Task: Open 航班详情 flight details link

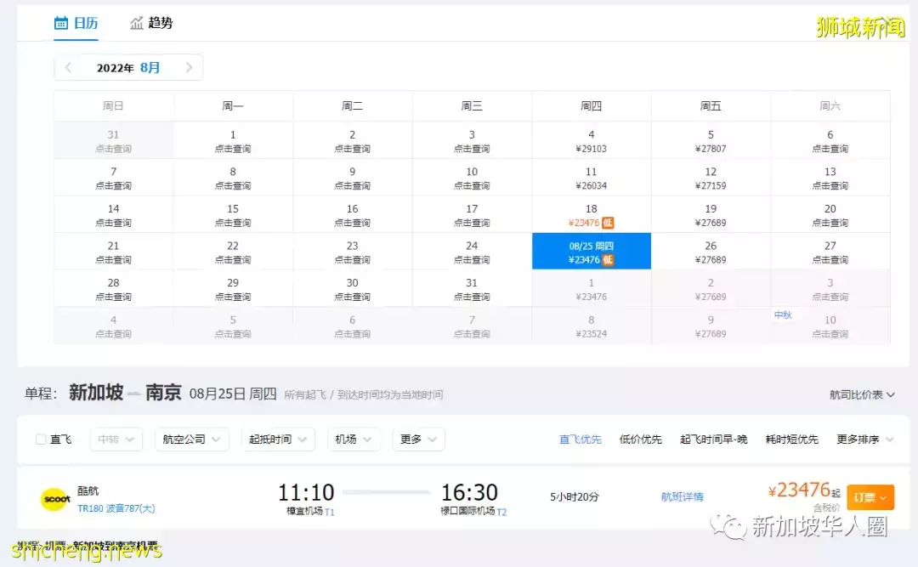Action: [x=680, y=497]
